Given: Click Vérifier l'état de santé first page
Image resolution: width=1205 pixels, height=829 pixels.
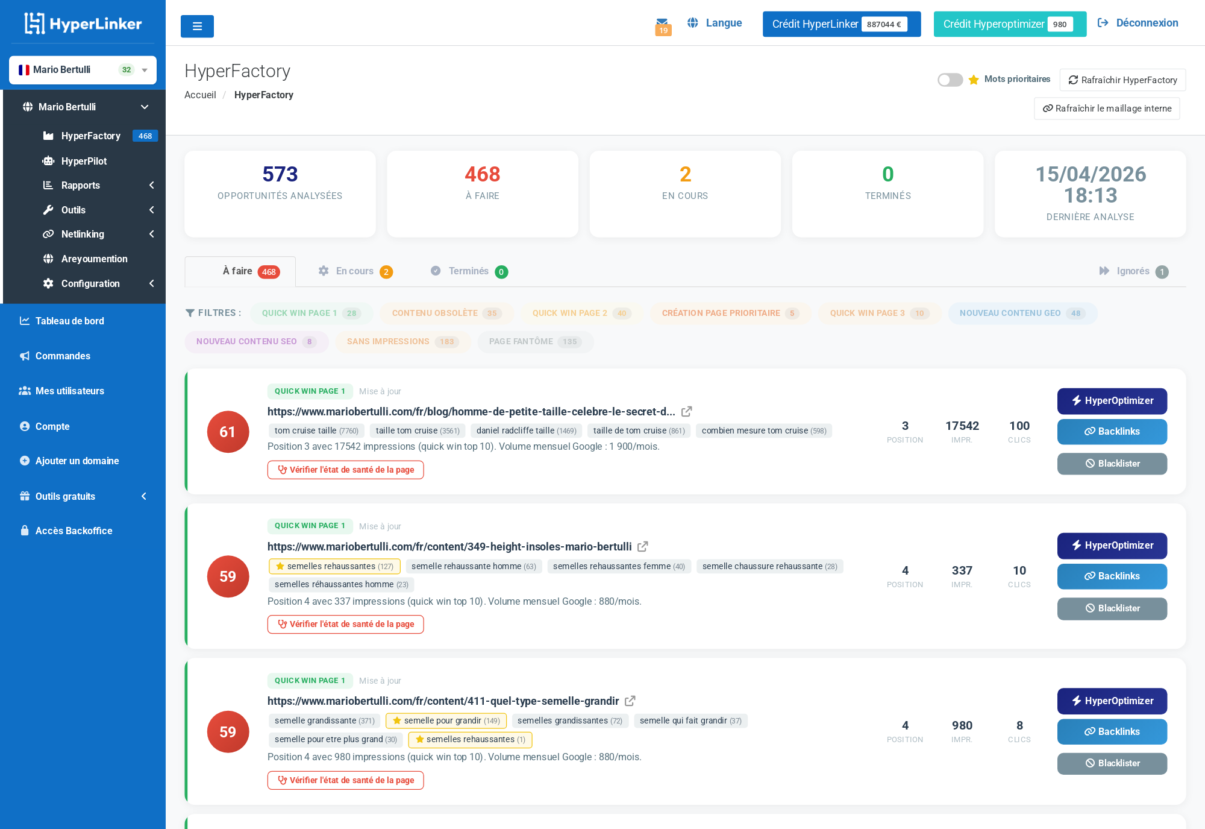Looking at the screenshot, I should point(345,470).
